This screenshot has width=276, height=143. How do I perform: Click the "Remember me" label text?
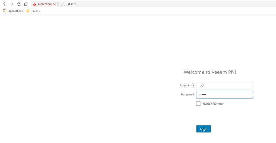coord(213,104)
